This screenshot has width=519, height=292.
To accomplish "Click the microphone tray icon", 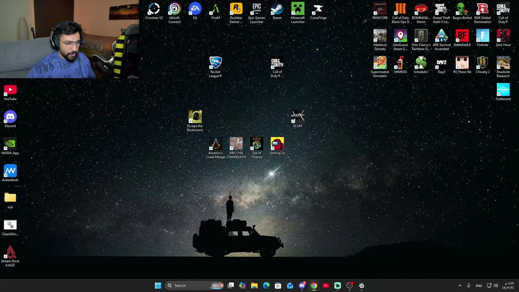I will click(x=469, y=286).
